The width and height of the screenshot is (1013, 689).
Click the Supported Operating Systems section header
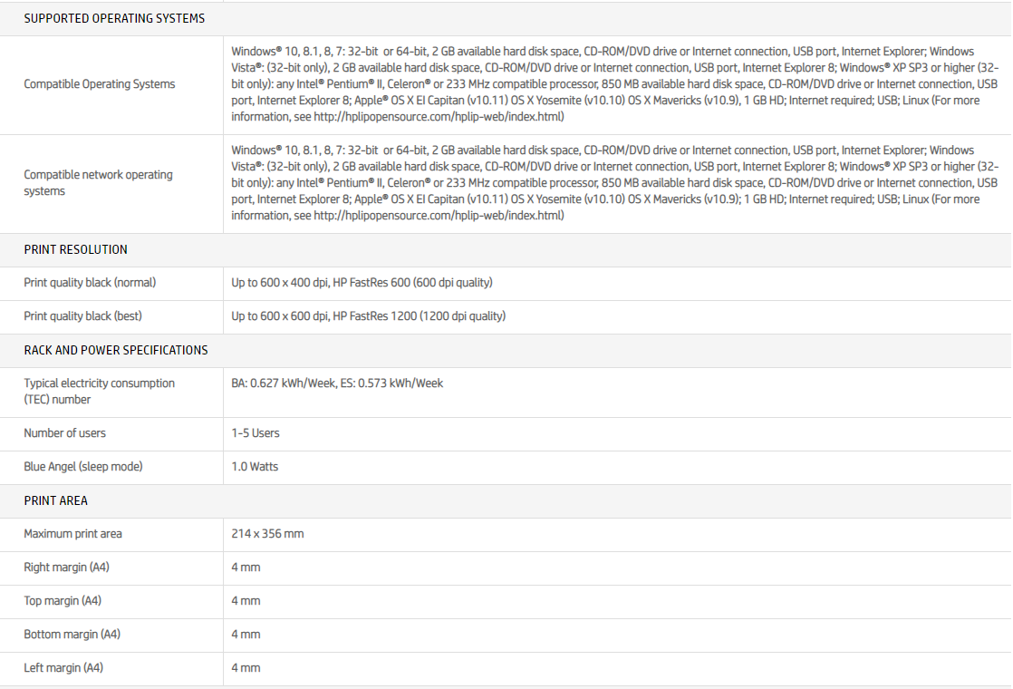114,18
